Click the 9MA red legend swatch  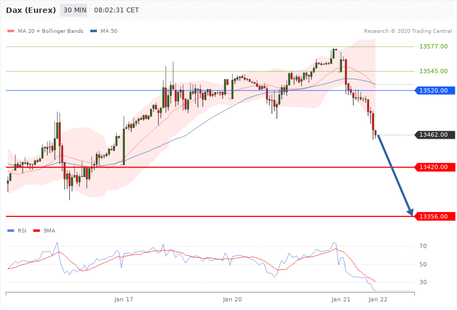[x=37, y=231]
